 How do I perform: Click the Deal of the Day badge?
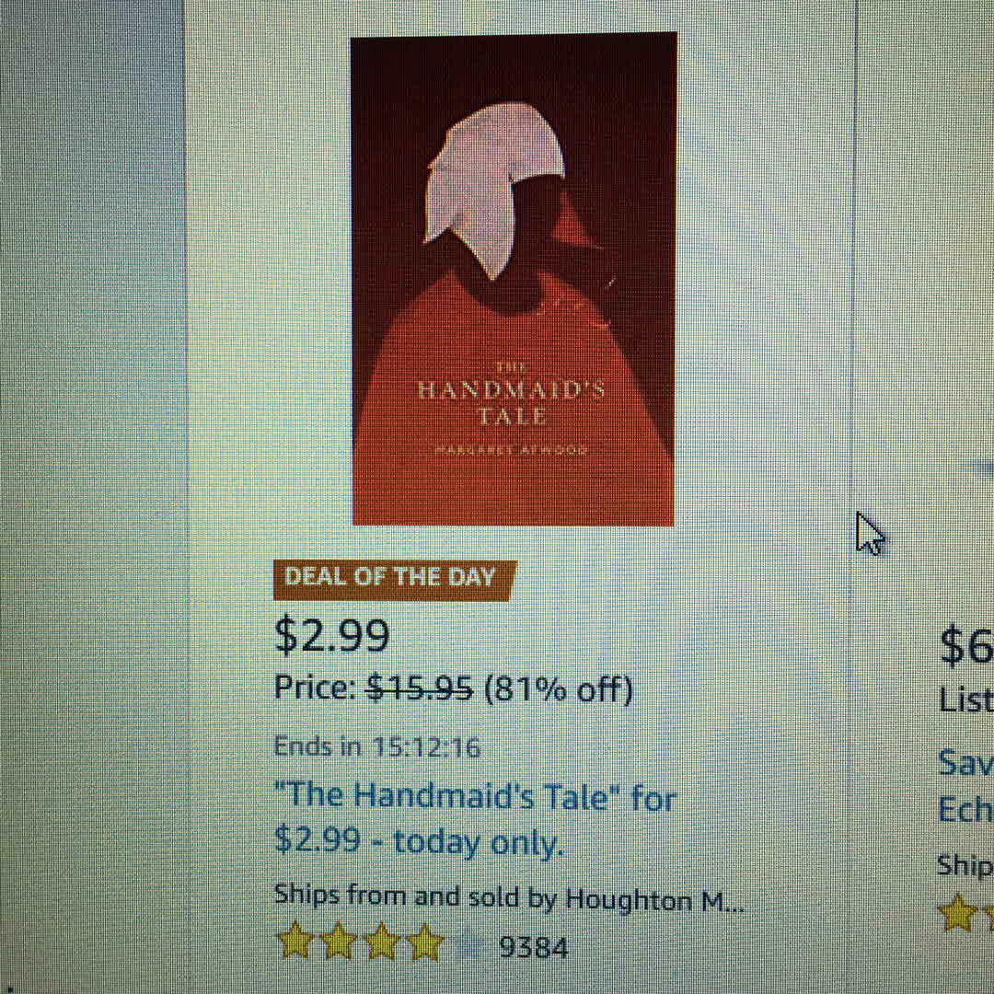pyautogui.click(x=394, y=580)
